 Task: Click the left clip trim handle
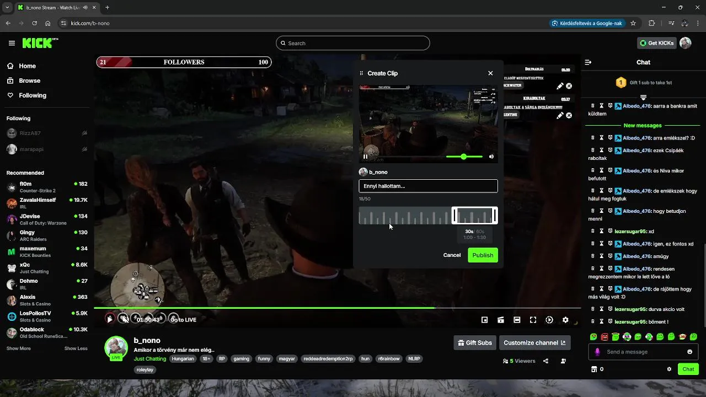pyautogui.click(x=454, y=215)
